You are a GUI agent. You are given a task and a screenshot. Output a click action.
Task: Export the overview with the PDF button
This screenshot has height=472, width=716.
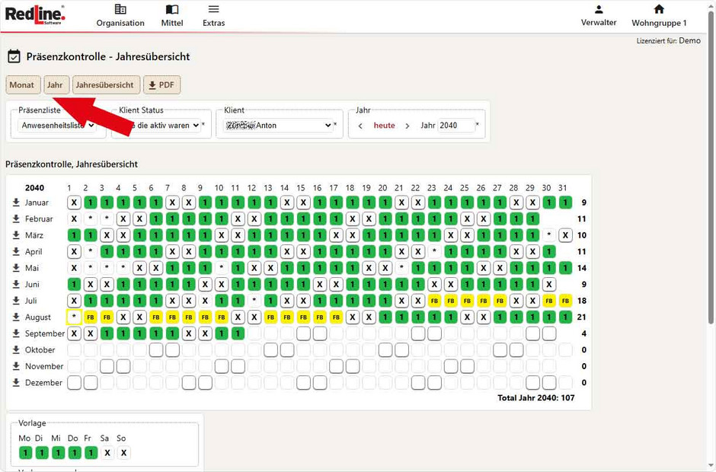[x=161, y=85]
